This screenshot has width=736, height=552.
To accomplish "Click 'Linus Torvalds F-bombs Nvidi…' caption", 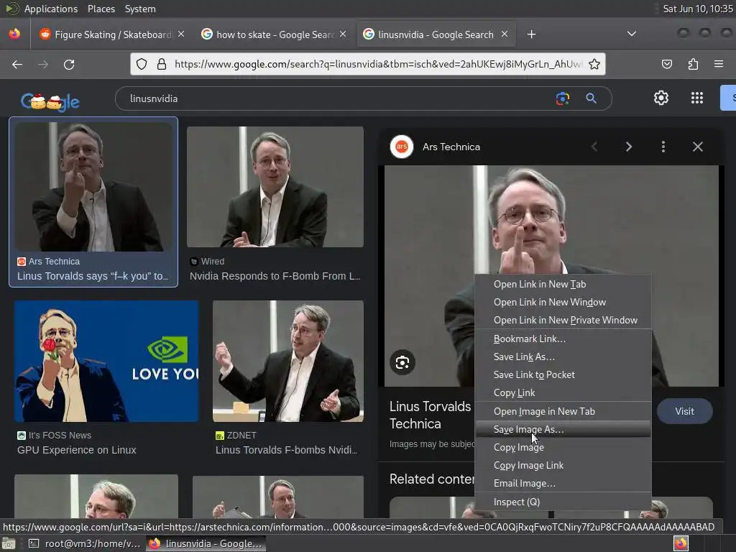I will click(286, 450).
